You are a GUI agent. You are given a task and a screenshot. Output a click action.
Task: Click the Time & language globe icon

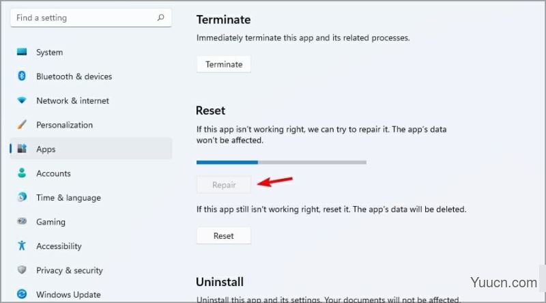click(x=22, y=197)
